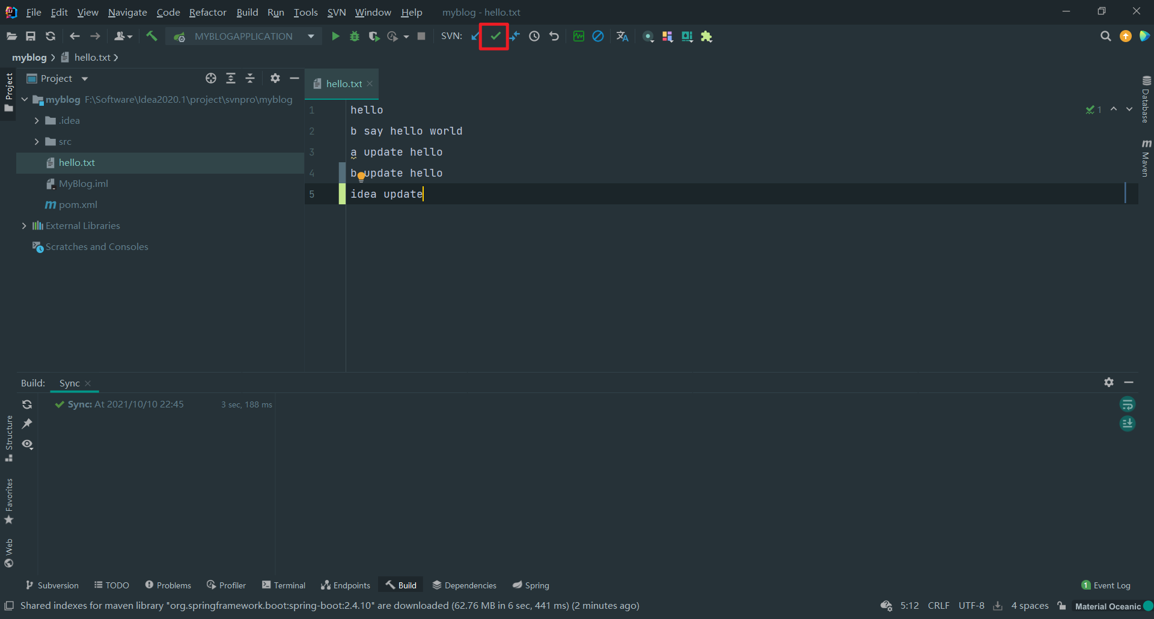Open the SVN menu
This screenshot has width=1154, height=619.
coord(337,12)
